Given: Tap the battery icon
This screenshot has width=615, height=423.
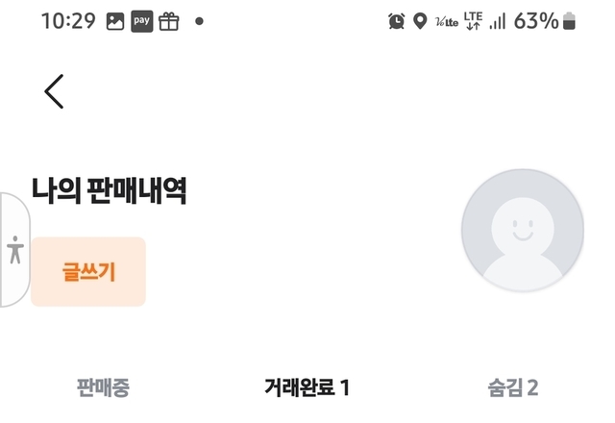Looking at the screenshot, I should point(570,21).
